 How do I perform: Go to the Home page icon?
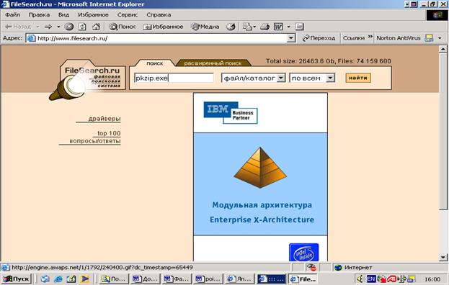click(x=96, y=27)
